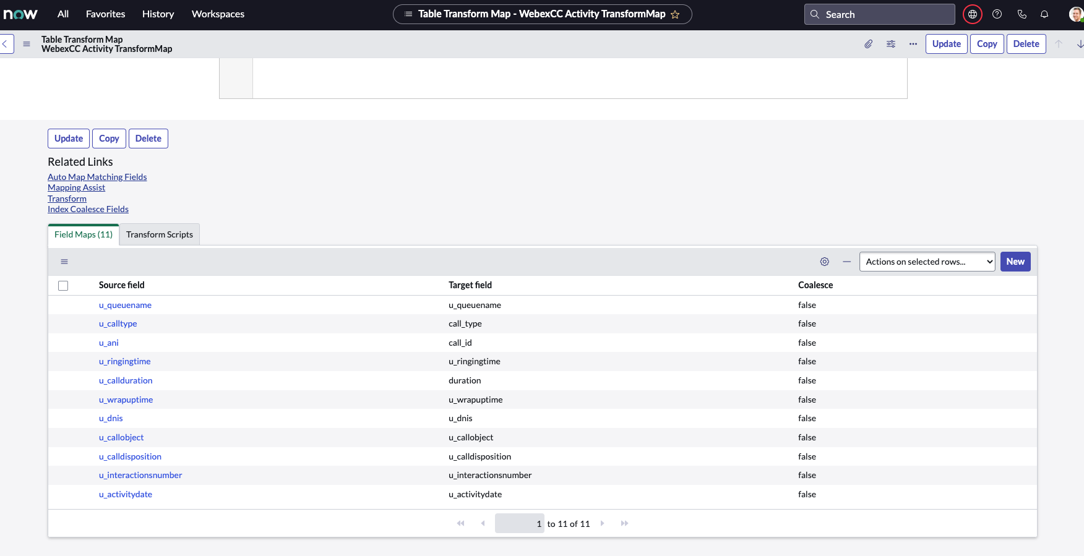Open the Help question mark icon
The height and width of the screenshot is (556, 1084).
pyautogui.click(x=997, y=14)
